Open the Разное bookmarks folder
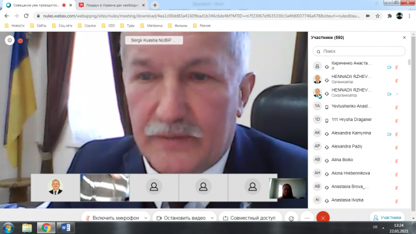The width and height of the screenshot is (416, 234). (x=202, y=26)
